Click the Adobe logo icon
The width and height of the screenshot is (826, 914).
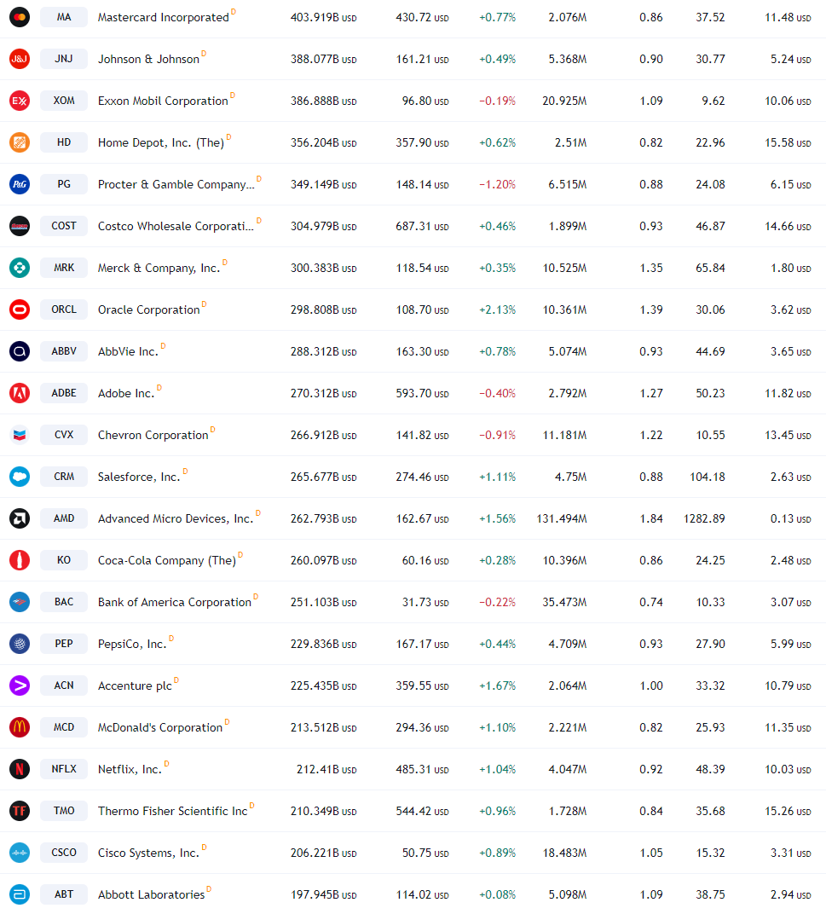(x=20, y=393)
